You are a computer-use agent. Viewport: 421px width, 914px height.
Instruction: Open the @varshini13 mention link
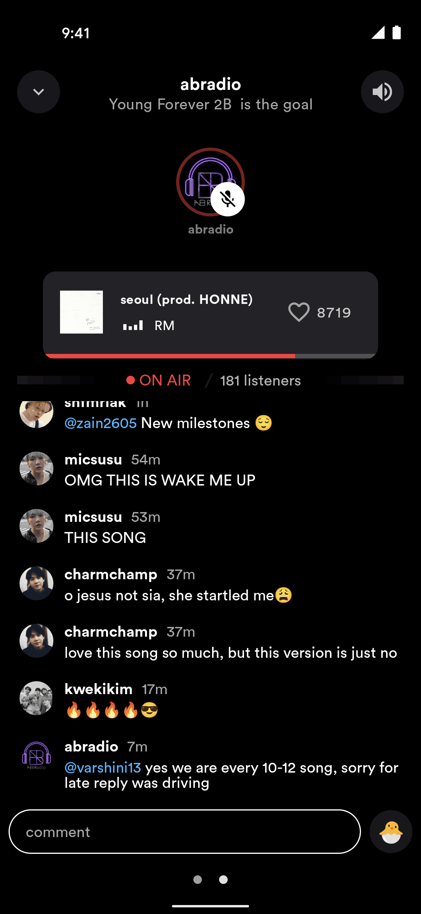tap(103, 768)
